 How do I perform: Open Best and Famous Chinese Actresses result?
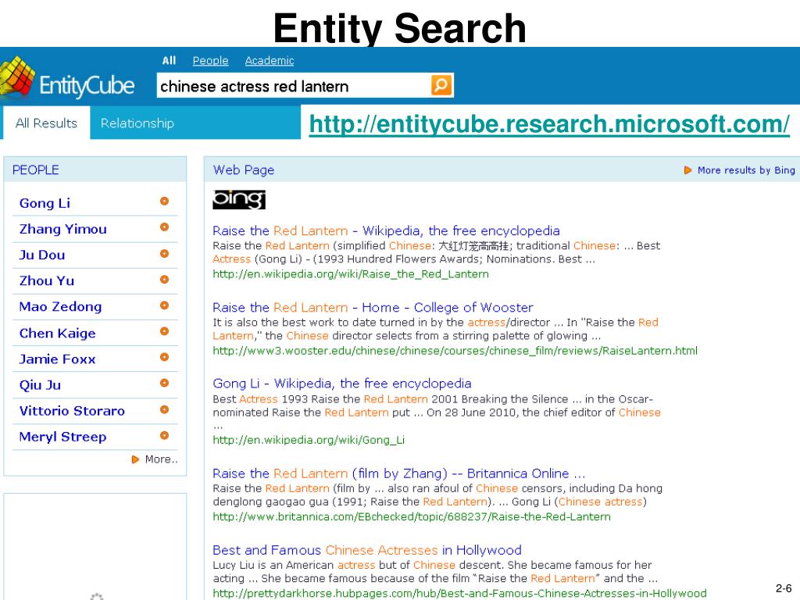coord(367,550)
